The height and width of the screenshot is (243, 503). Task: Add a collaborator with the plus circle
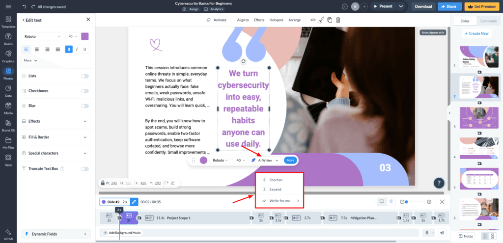coord(364,6)
